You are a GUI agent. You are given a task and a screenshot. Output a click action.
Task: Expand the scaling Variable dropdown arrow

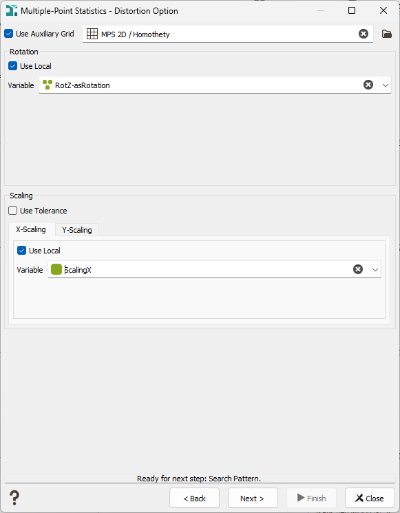coord(375,270)
